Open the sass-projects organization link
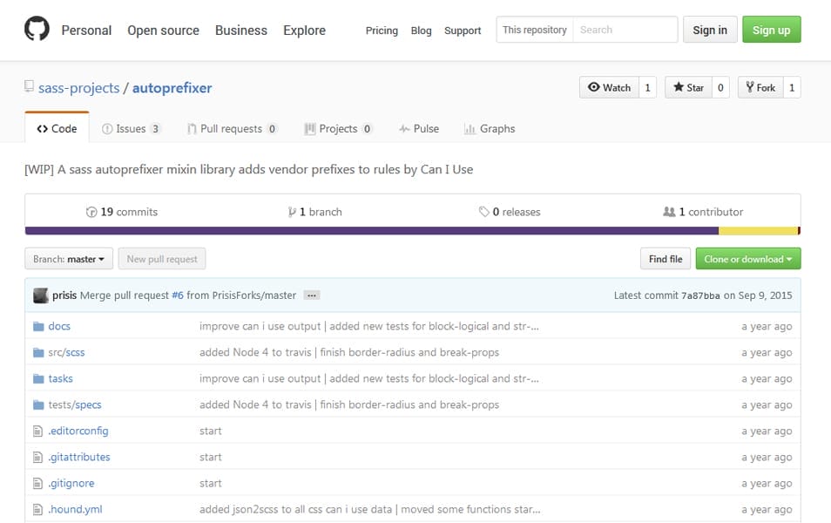Viewport: 831px width, 523px height. pos(79,88)
